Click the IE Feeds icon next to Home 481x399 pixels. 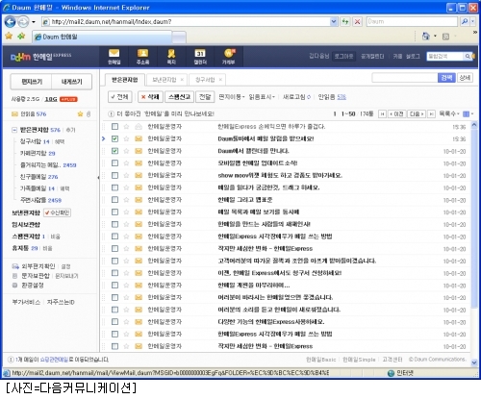tap(445, 37)
